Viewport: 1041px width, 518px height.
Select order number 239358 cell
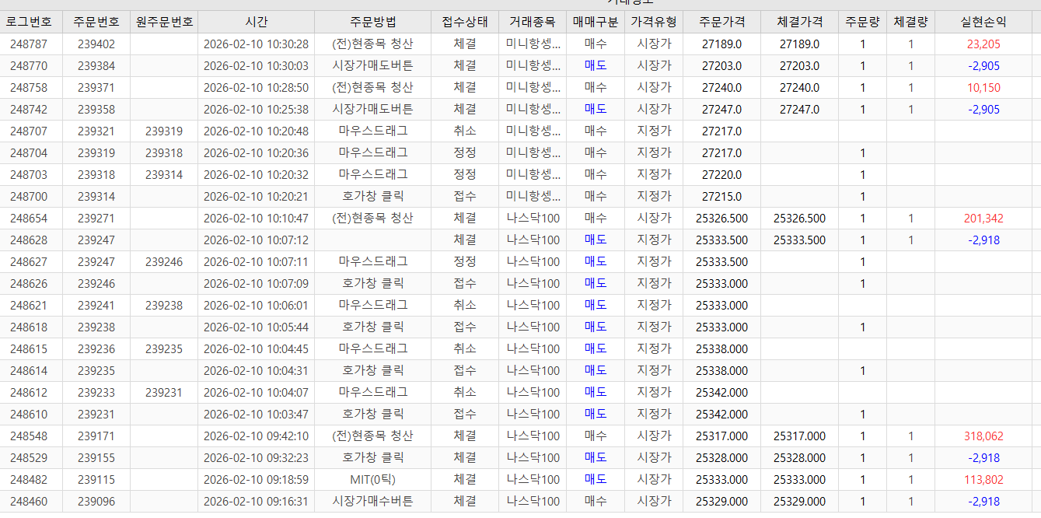[96, 110]
